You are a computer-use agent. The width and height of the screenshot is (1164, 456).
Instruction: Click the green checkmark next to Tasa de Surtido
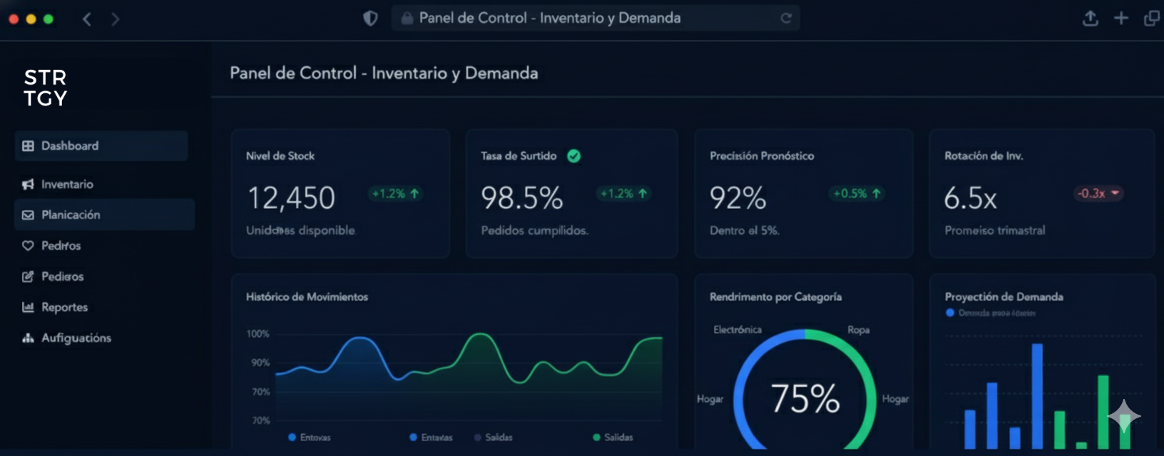point(573,156)
